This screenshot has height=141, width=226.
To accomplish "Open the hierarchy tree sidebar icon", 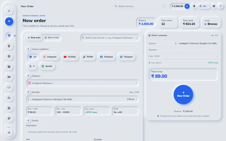I will coord(9,98).
